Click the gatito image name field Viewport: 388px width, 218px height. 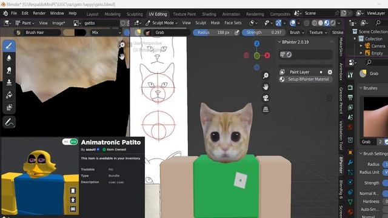(x=101, y=23)
